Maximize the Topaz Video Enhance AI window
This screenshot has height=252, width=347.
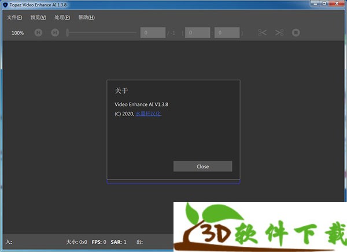[324, 3]
